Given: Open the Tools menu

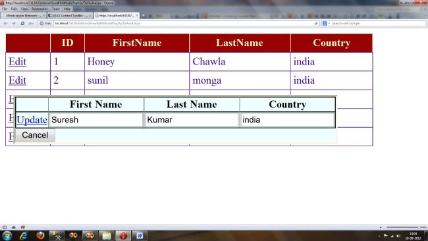Looking at the screenshot, I should click(56, 9).
